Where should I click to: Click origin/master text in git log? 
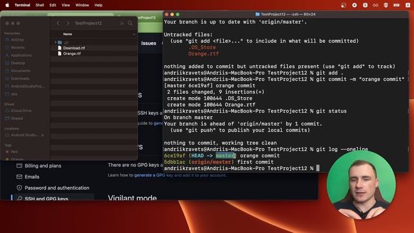[211, 162]
